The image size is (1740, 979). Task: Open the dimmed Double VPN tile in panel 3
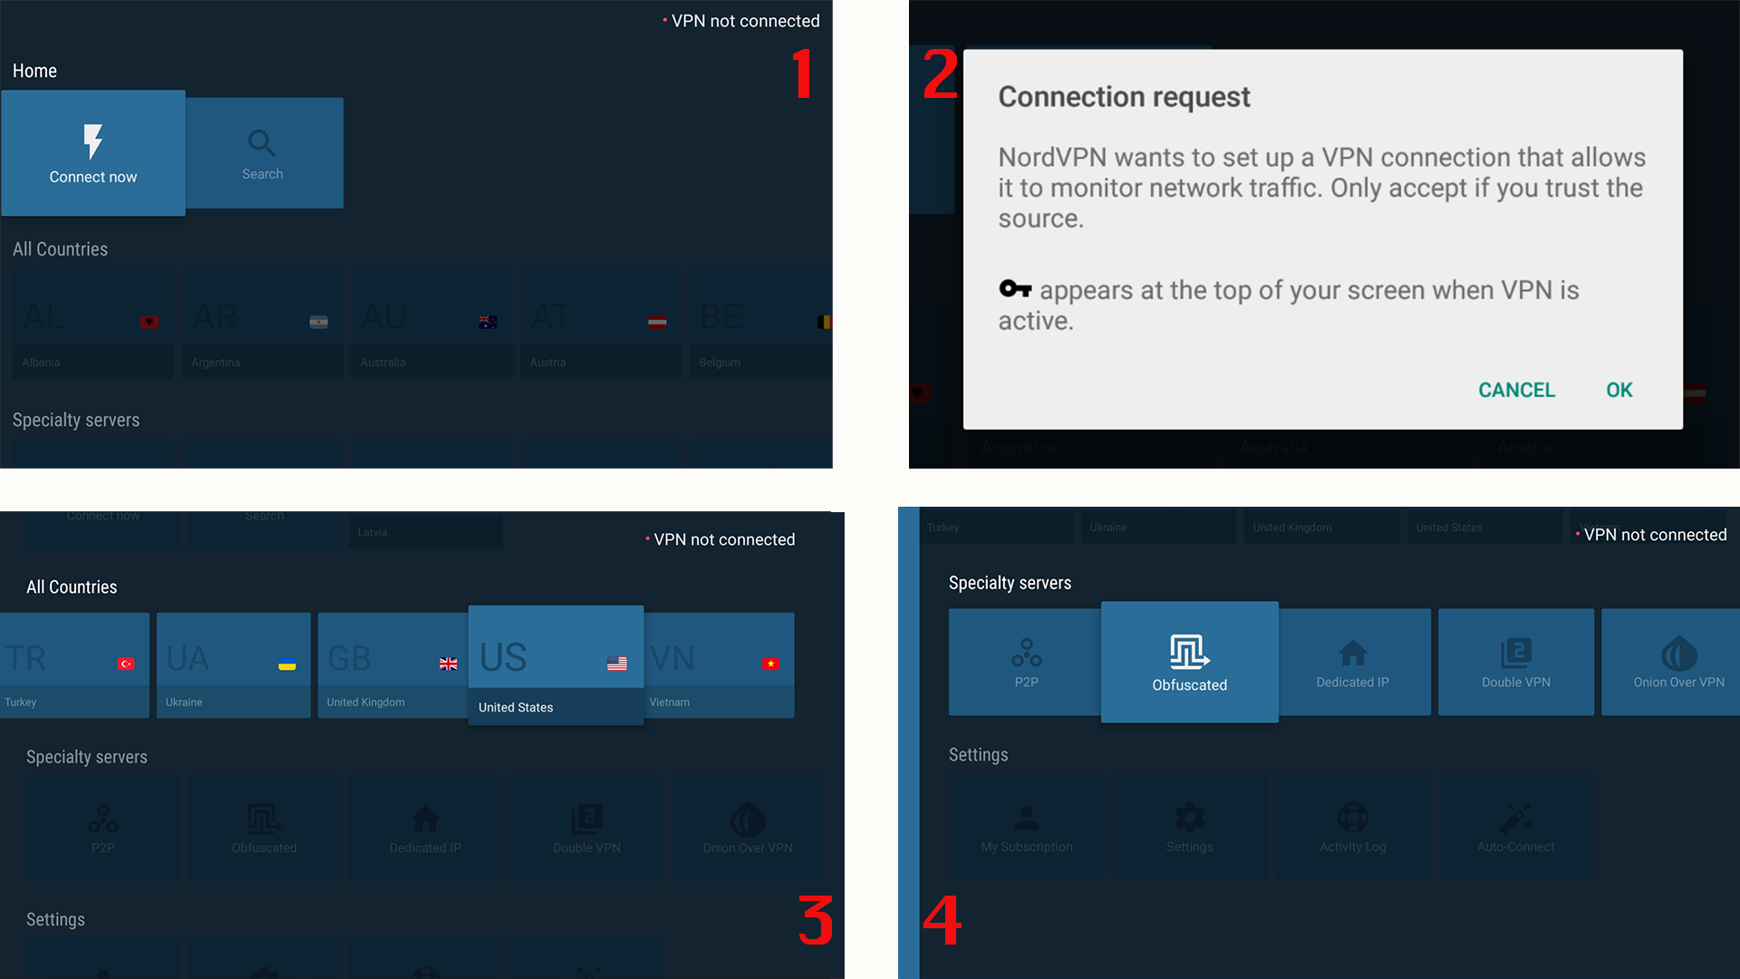pyautogui.click(x=587, y=828)
